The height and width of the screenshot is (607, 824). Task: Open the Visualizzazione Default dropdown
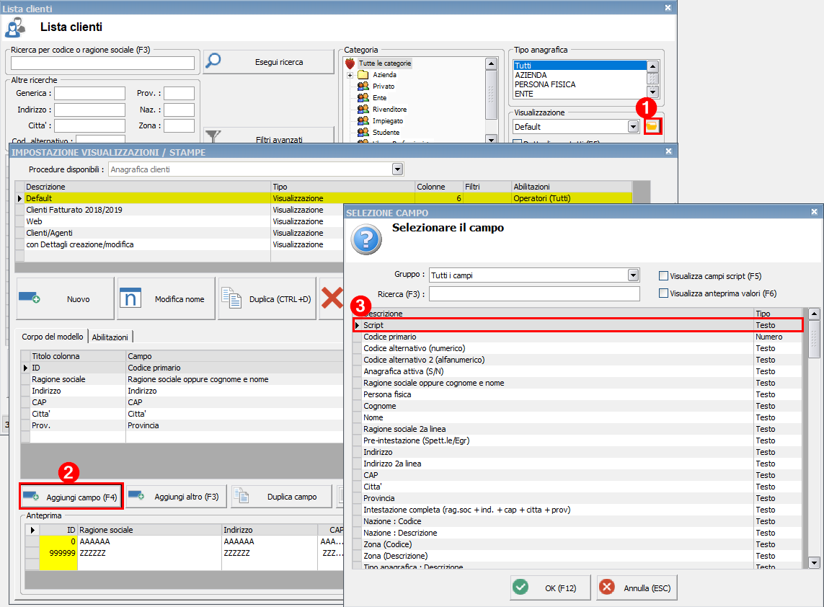point(633,127)
